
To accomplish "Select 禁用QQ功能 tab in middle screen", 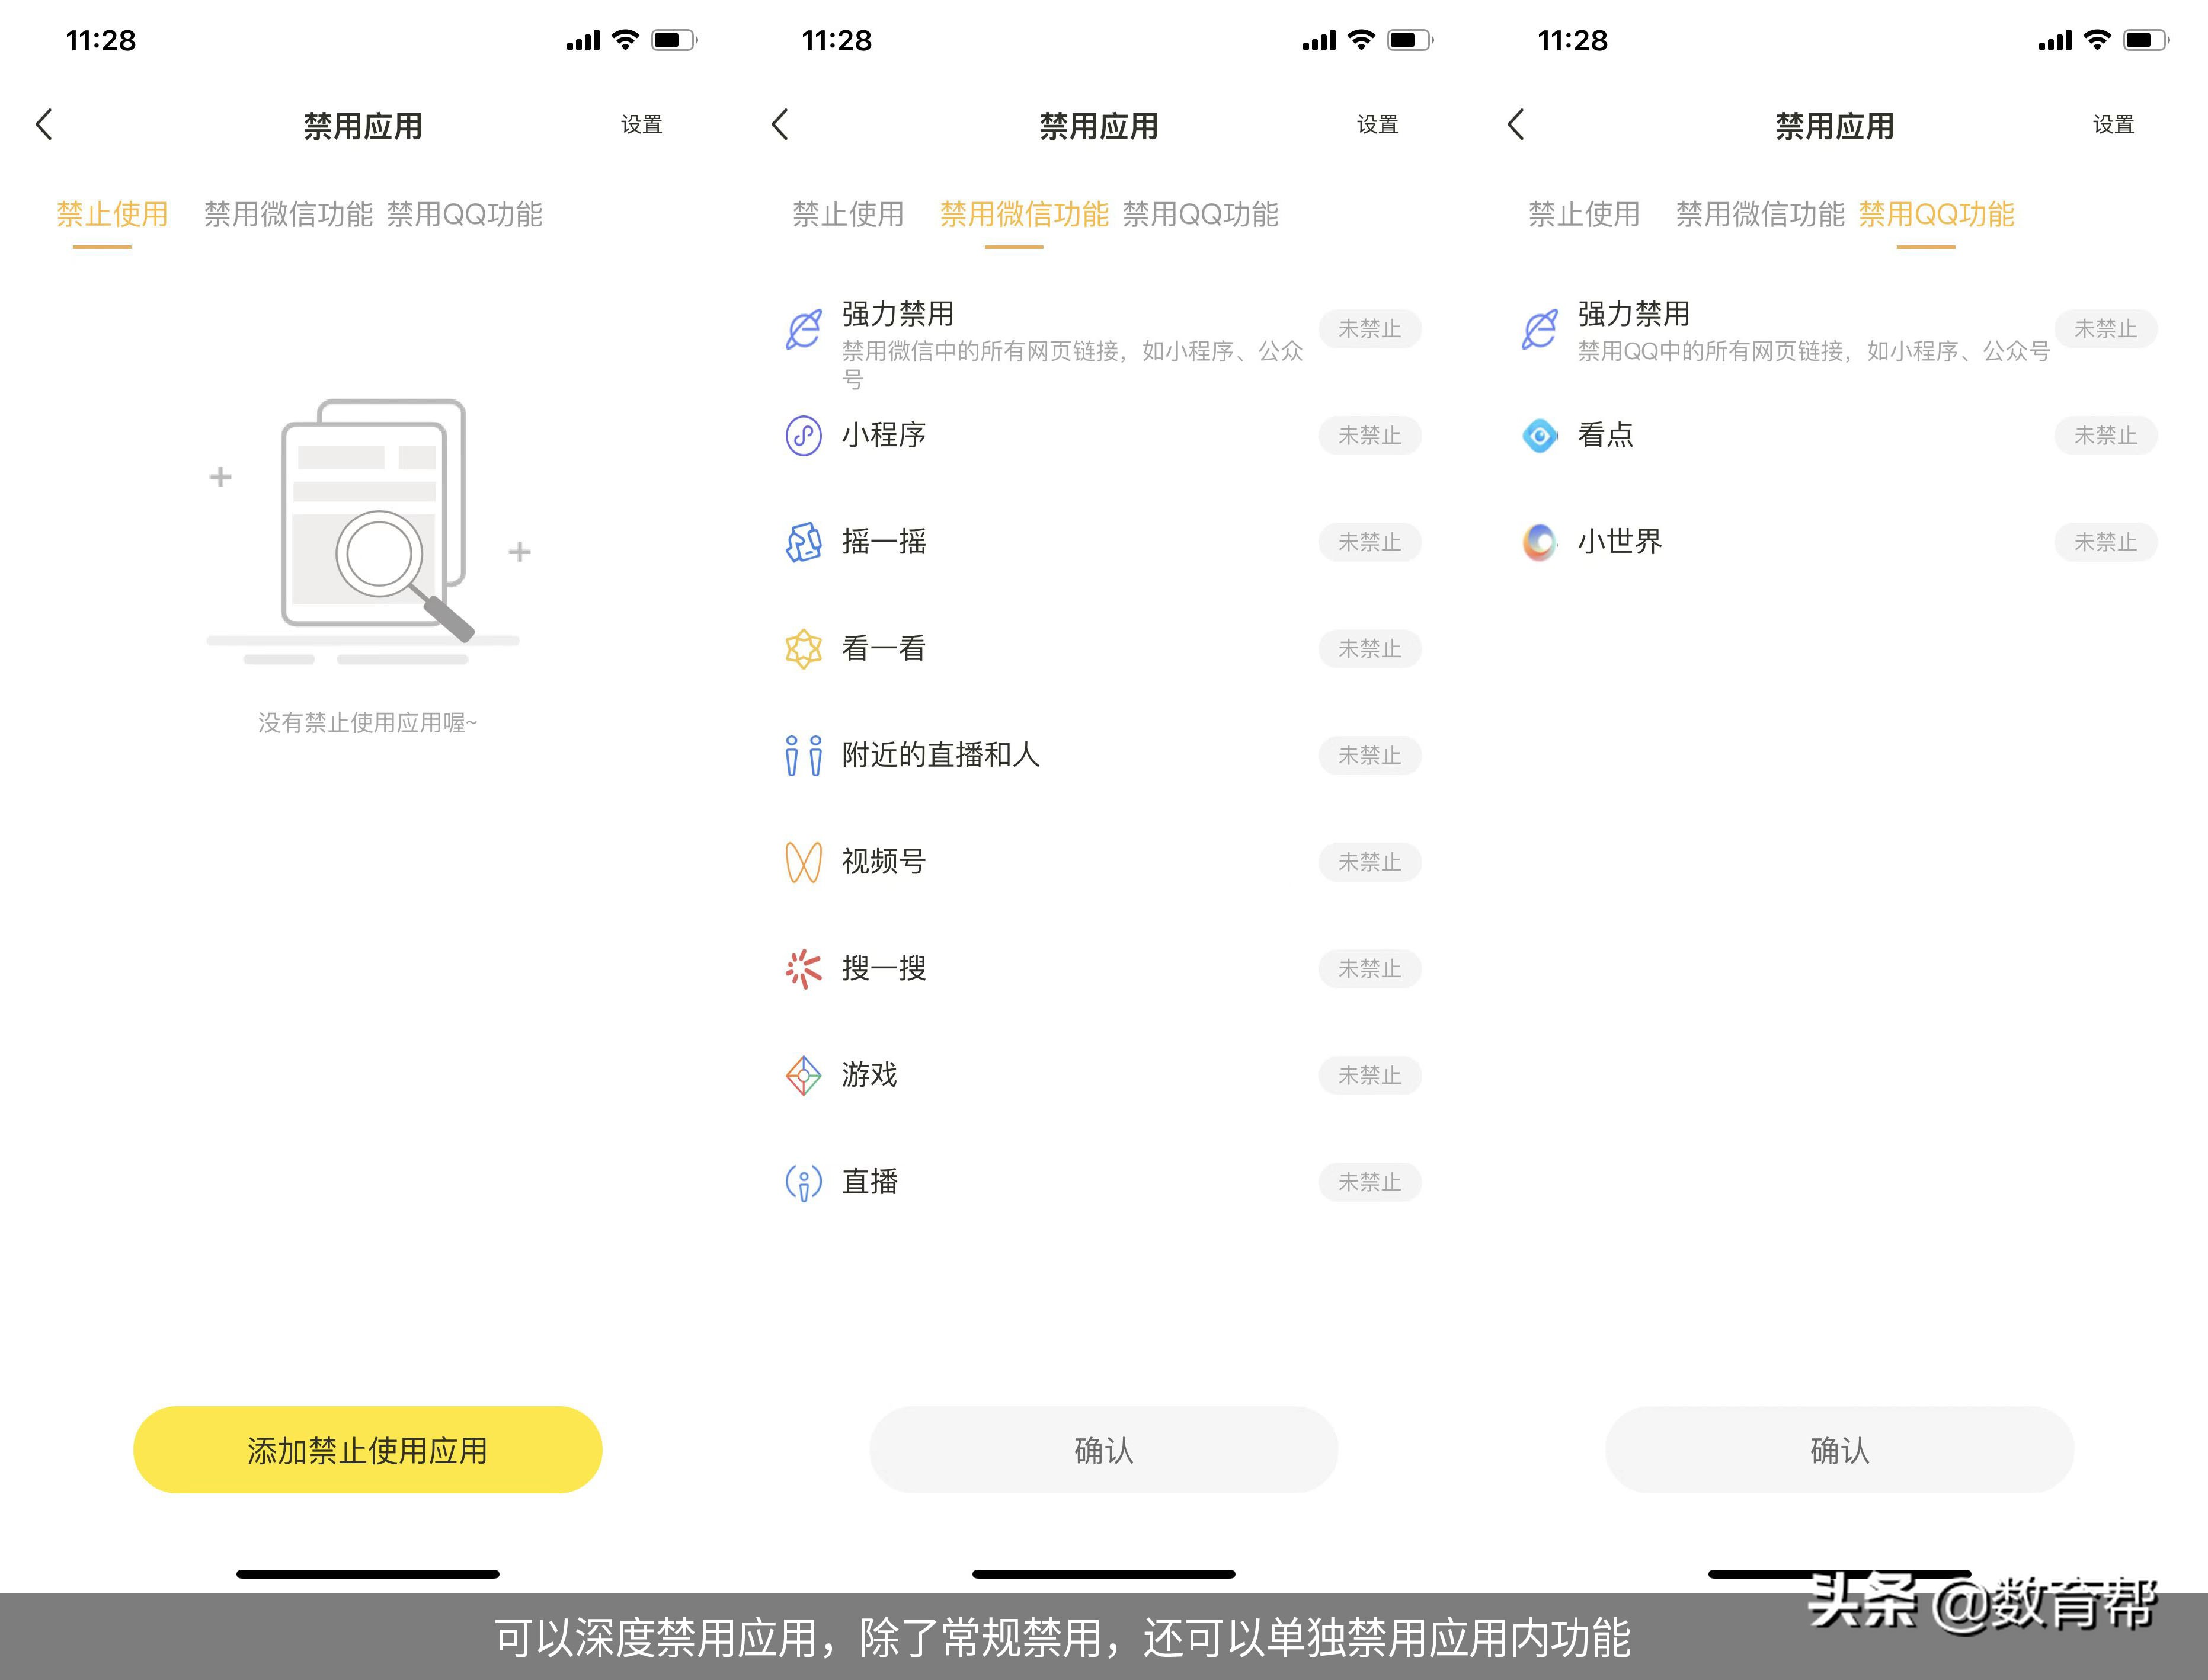I will [1200, 214].
